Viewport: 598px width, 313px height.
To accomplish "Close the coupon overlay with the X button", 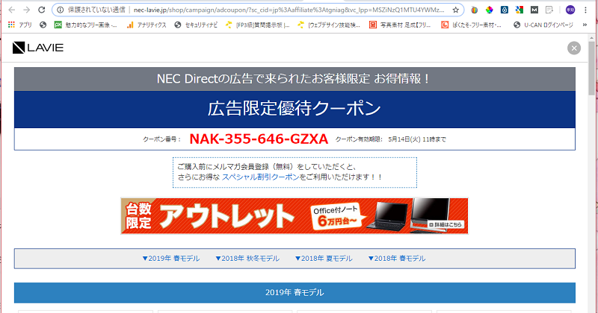I will point(574,48).
